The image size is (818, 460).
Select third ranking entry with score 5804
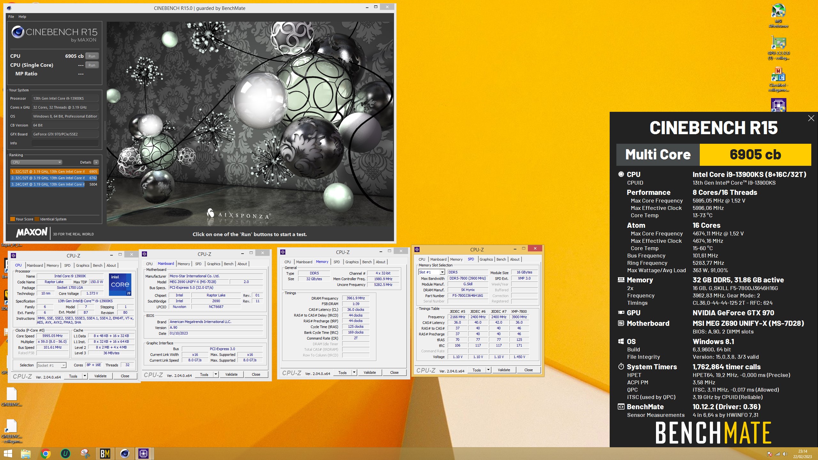(54, 184)
